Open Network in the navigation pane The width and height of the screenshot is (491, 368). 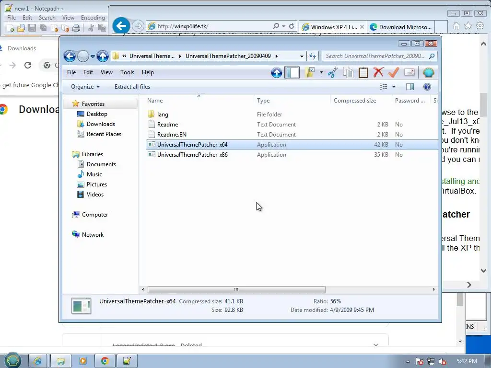93,235
